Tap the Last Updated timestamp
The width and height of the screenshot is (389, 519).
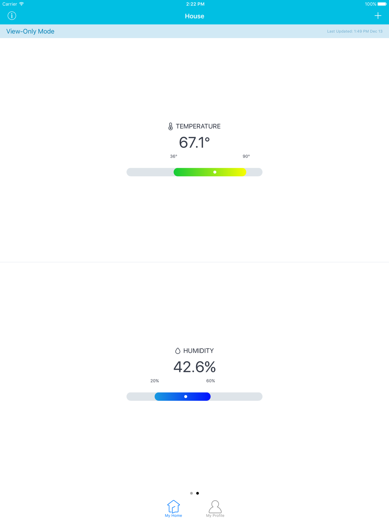click(x=354, y=32)
